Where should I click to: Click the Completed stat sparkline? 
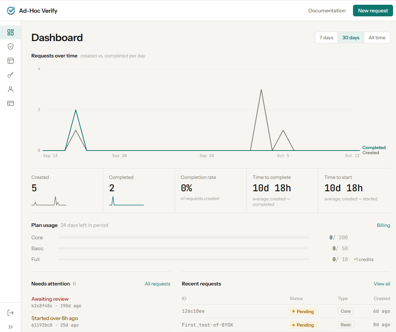(x=126, y=201)
